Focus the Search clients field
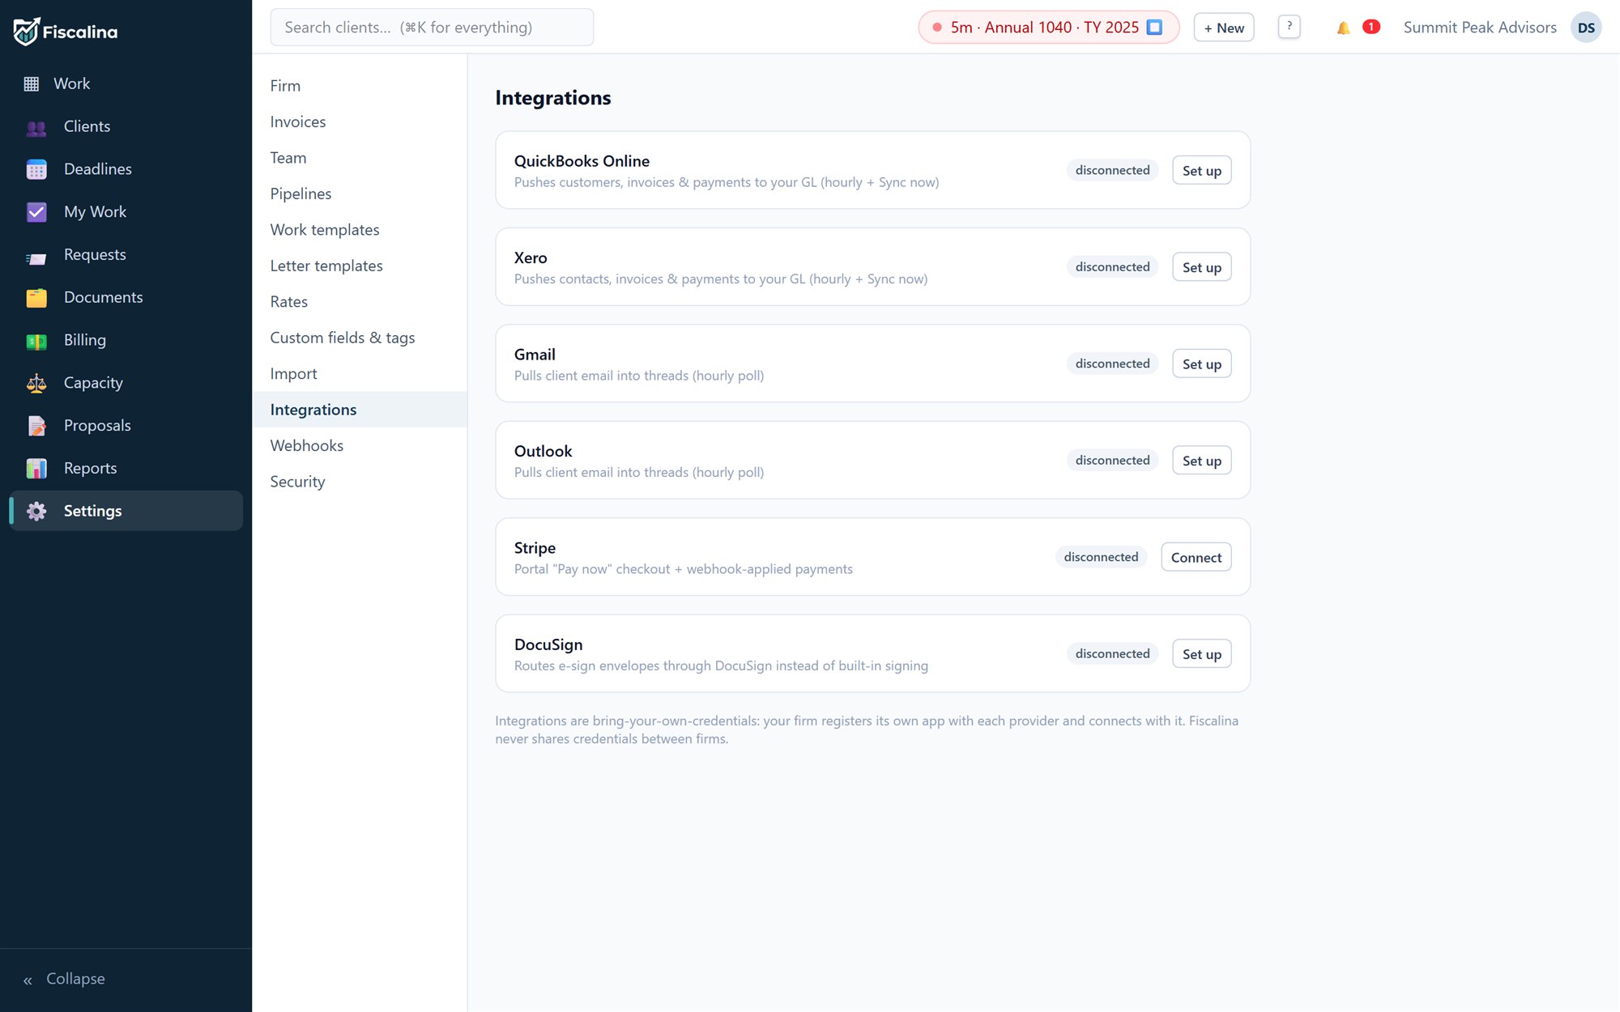 click(432, 28)
